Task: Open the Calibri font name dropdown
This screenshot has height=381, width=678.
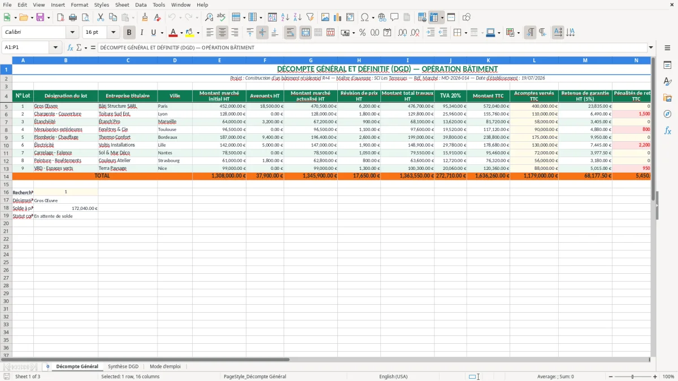Action: pyautogui.click(x=72, y=33)
